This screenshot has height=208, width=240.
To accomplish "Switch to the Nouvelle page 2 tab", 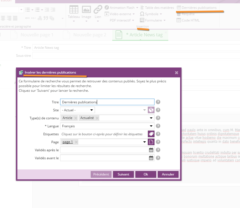I will (x=89, y=35).
